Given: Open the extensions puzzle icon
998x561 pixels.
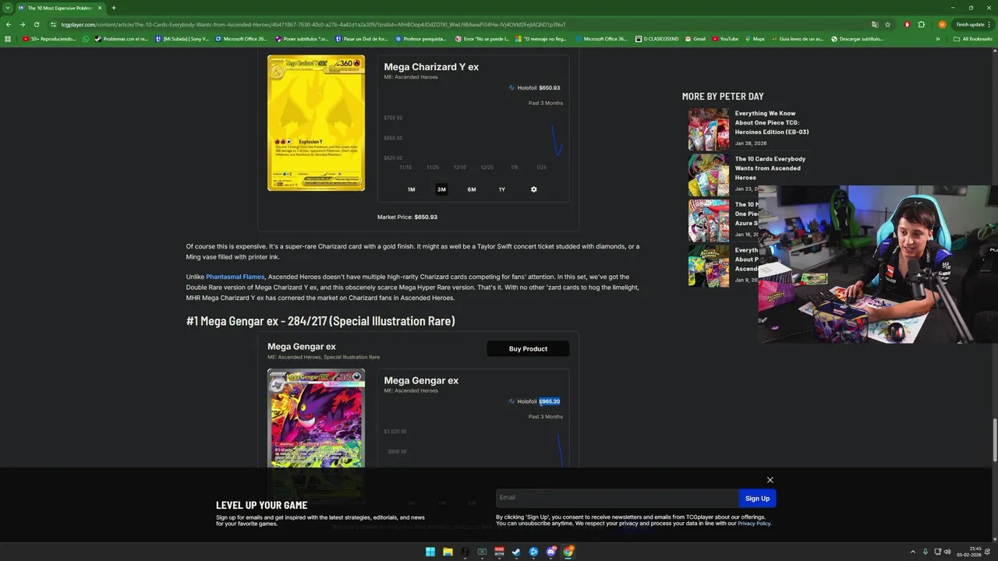Looking at the screenshot, I should point(921,24).
